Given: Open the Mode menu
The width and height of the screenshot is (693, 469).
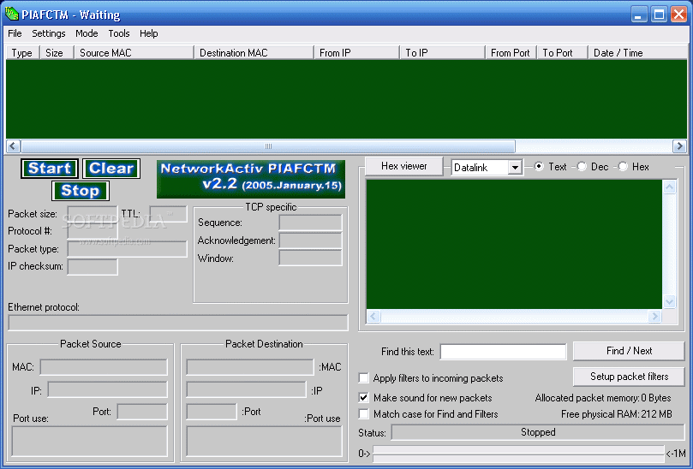Looking at the screenshot, I should tap(87, 33).
